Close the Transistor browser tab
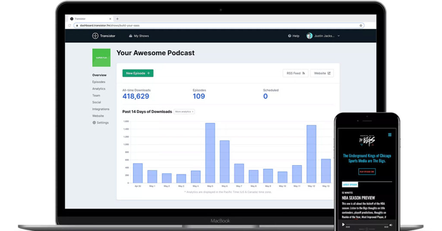This screenshot has height=231, width=442. coord(111,19)
